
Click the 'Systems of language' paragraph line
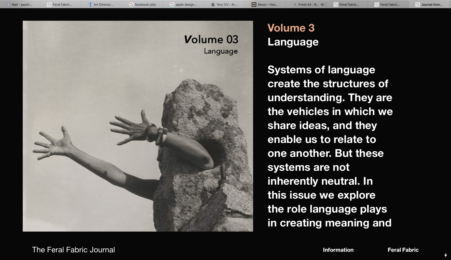321,70
